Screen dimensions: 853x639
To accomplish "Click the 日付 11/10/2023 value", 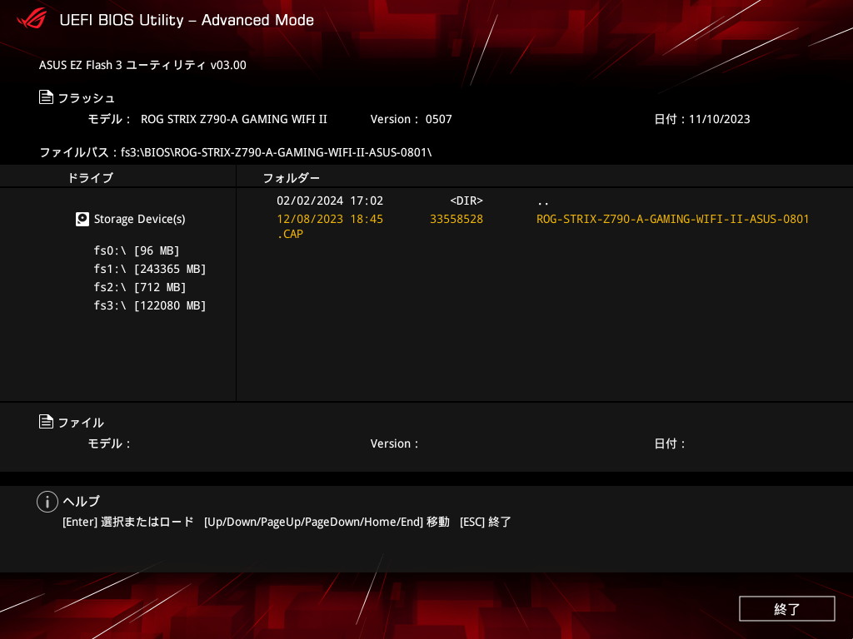I will [719, 119].
